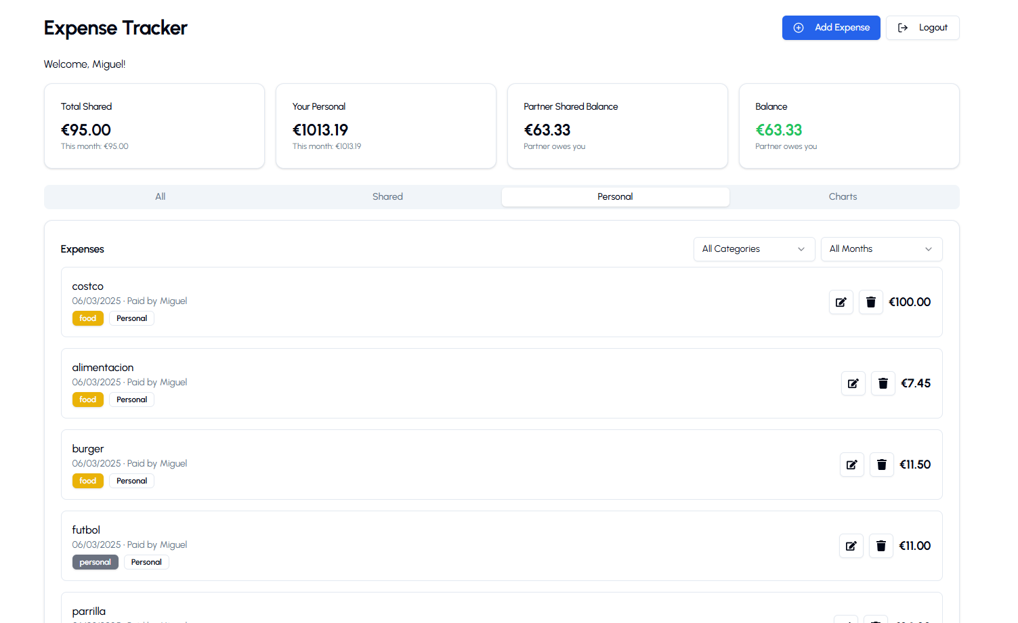Edit the futbol expense
Viewport: 1018px width, 623px height.
tap(851, 546)
